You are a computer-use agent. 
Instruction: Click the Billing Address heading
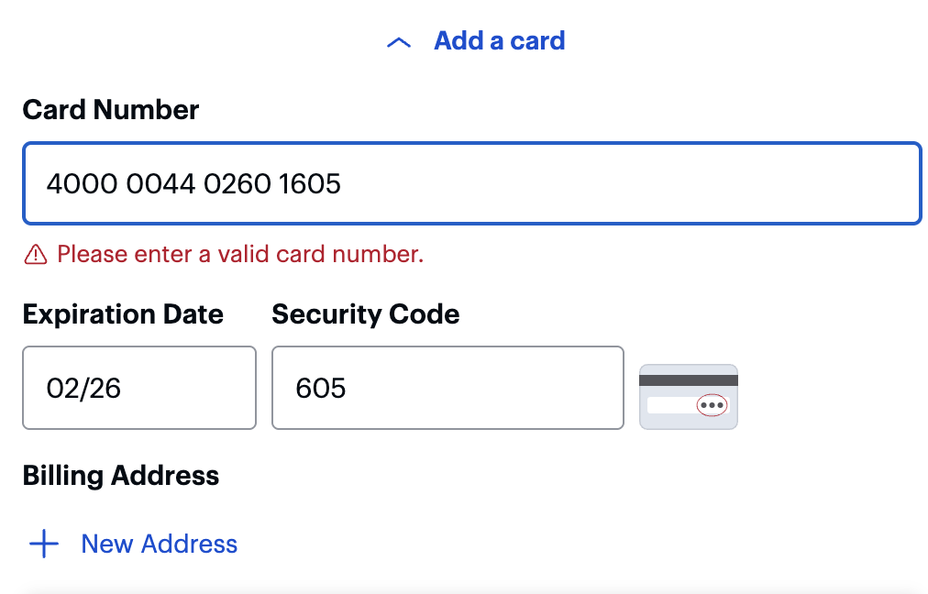tap(121, 476)
